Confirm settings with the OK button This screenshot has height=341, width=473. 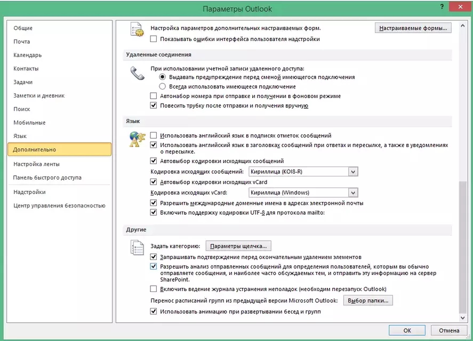point(407,330)
